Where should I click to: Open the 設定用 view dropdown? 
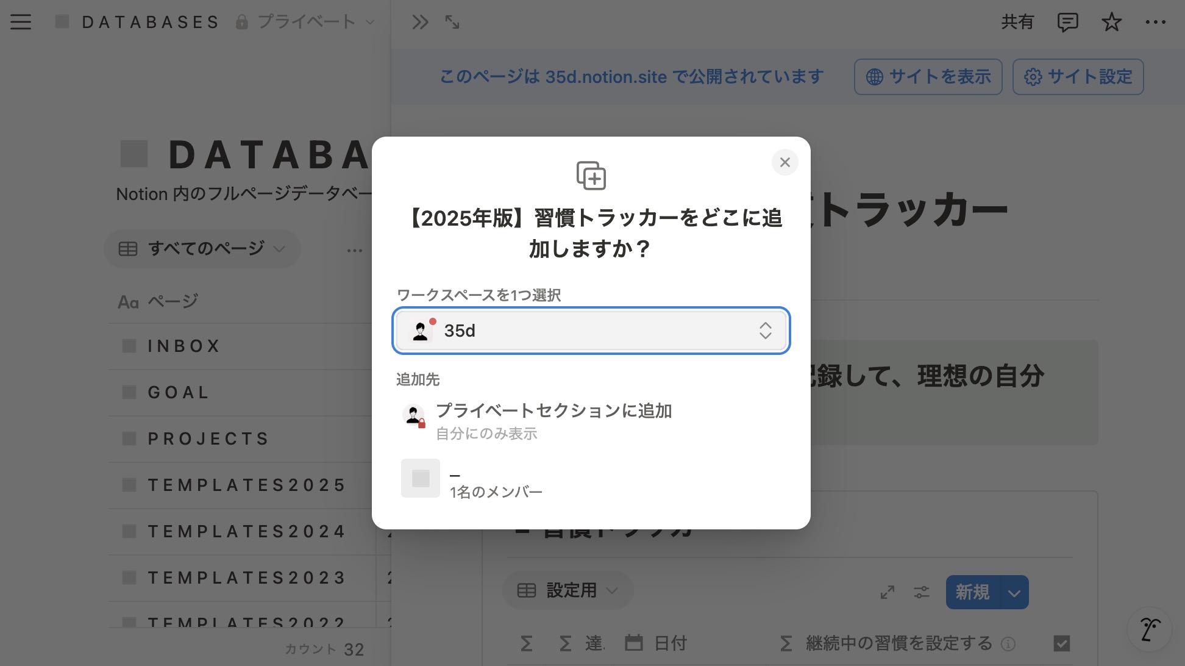(568, 590)
